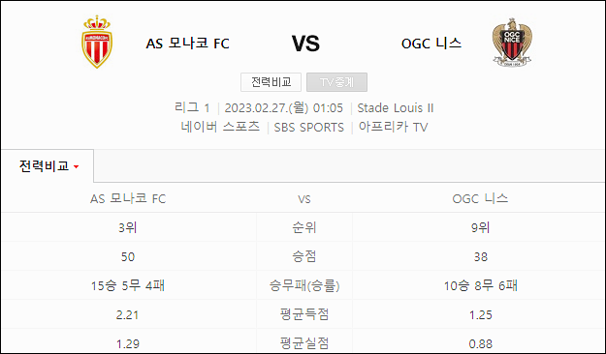606x354 pixels.
Task: Open the 네이버 스포츠 broadcast link
Action: [x=220, y=127]
